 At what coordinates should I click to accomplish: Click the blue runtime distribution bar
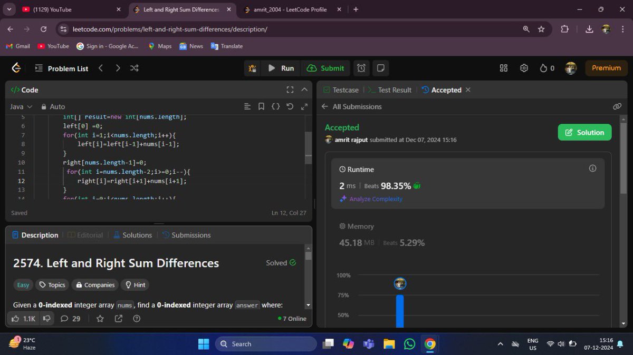(x=400, y=311)
